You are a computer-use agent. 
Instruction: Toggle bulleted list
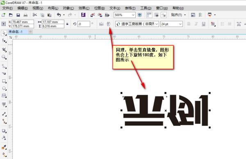pyautogui.click(x=222, y=24)
